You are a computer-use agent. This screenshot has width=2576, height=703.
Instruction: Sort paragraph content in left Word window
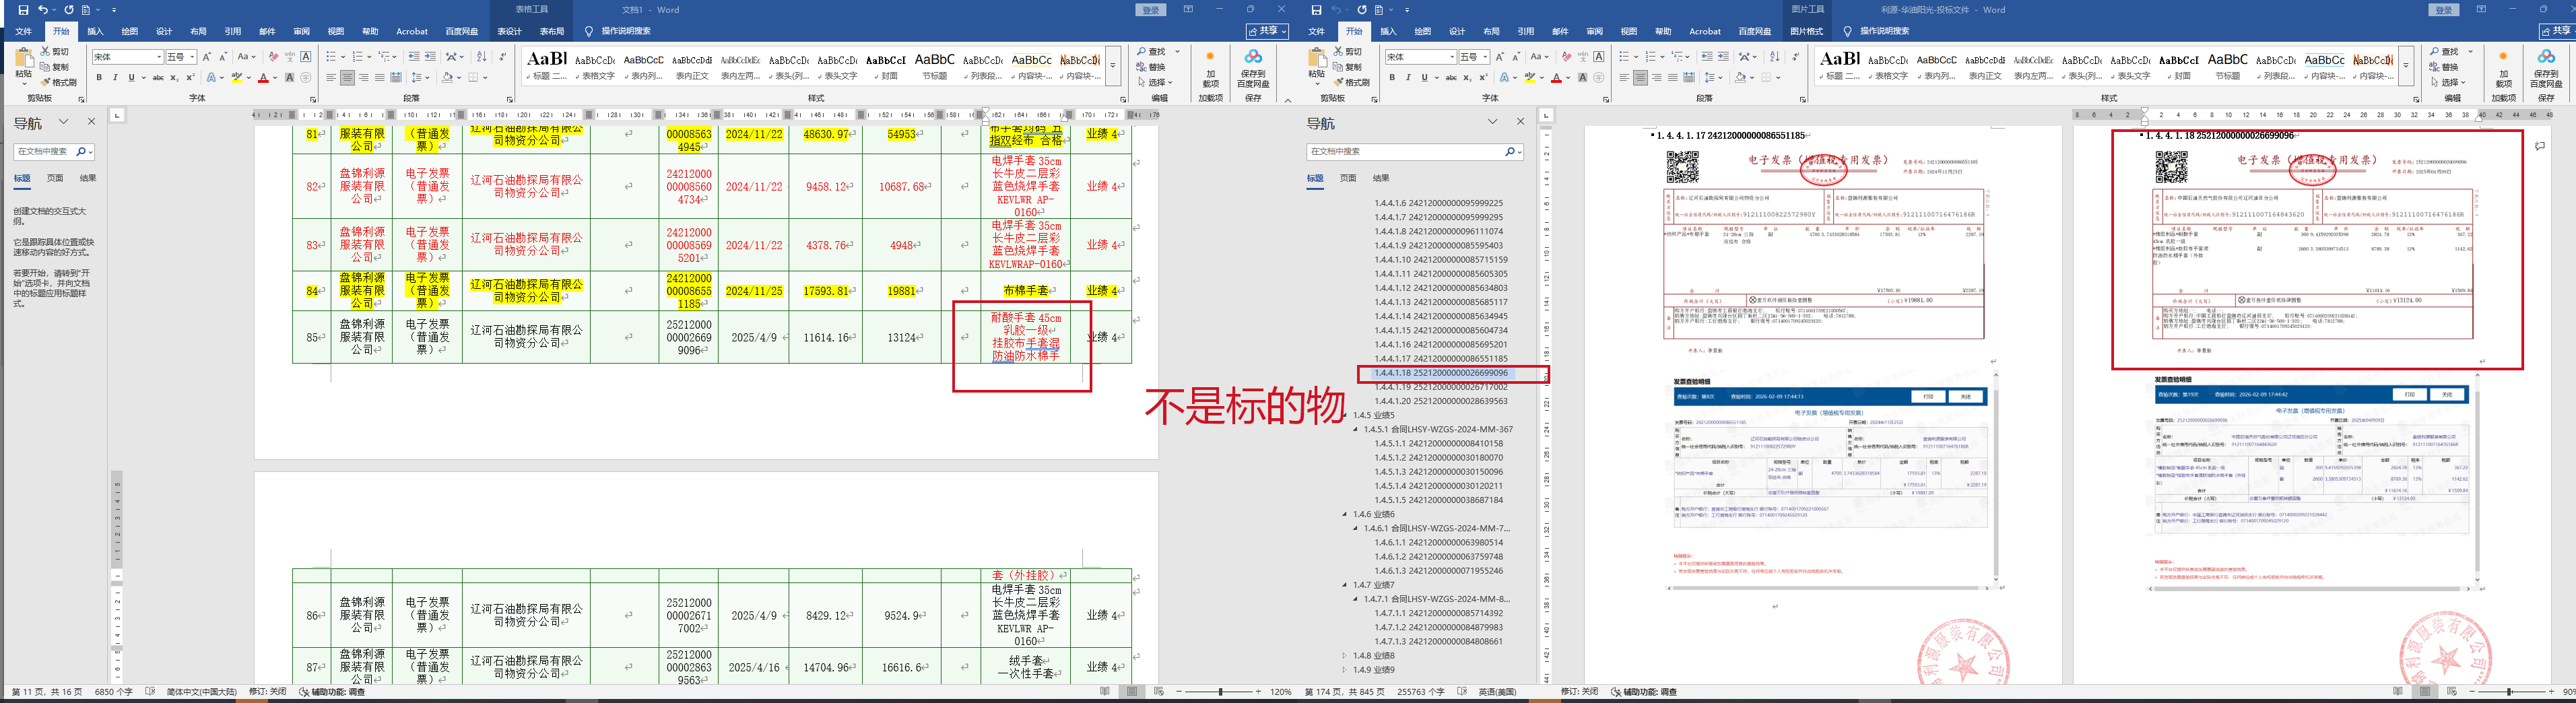[482, 56]
